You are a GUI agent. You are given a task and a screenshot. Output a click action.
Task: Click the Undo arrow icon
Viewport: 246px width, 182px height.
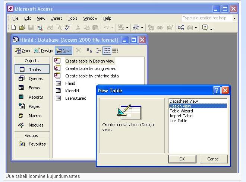[106, 28]
